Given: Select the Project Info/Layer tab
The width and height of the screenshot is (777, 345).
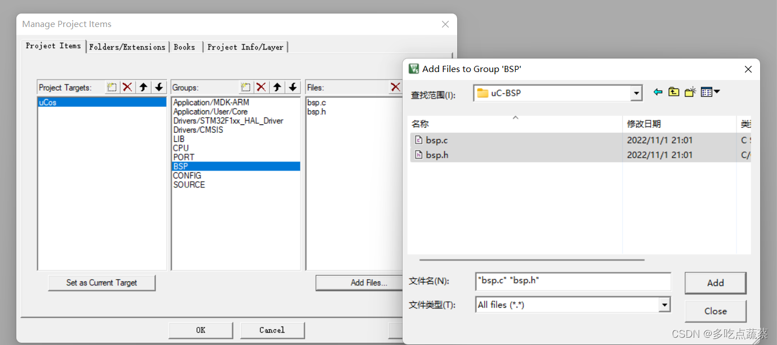Looking at the screenshot, I should 245,47.
